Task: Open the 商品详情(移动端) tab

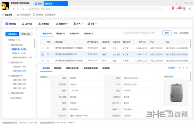Action: (91, 68)
